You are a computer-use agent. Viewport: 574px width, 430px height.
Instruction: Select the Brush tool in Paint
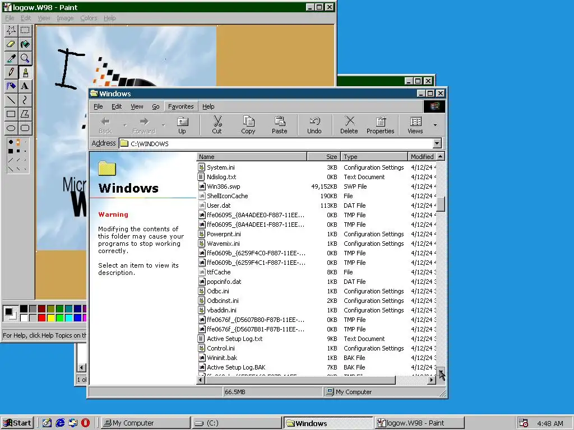click(x=25, y=72)
